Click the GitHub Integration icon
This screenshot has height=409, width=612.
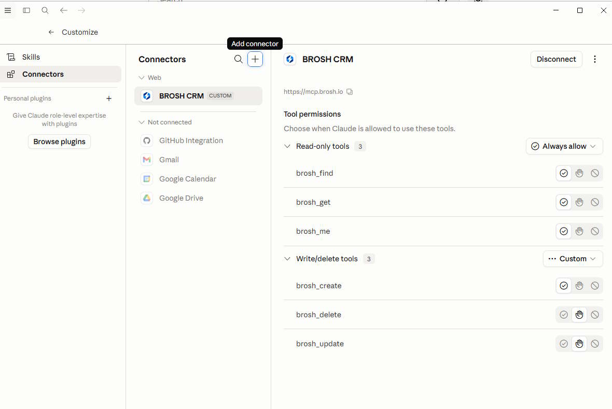(x=147, y=140)
